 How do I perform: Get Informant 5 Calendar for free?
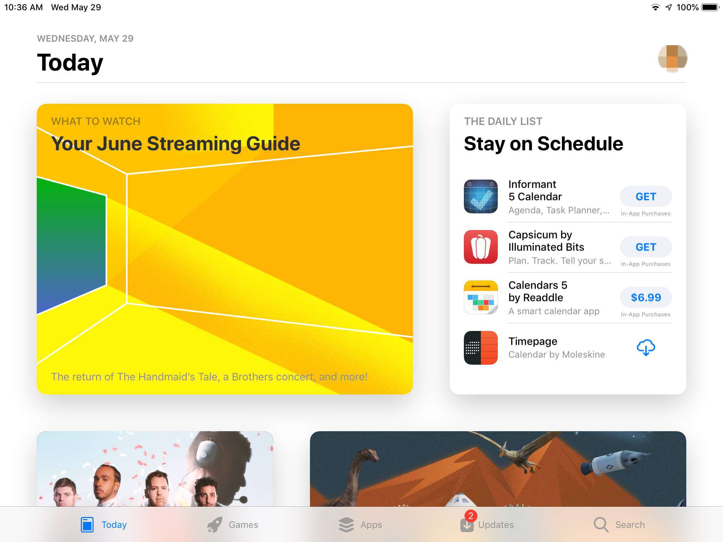tap(646, 197)
